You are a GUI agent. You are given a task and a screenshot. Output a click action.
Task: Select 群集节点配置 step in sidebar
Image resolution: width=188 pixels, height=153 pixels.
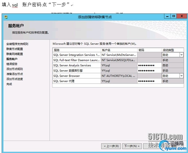(x=15, y=49)
